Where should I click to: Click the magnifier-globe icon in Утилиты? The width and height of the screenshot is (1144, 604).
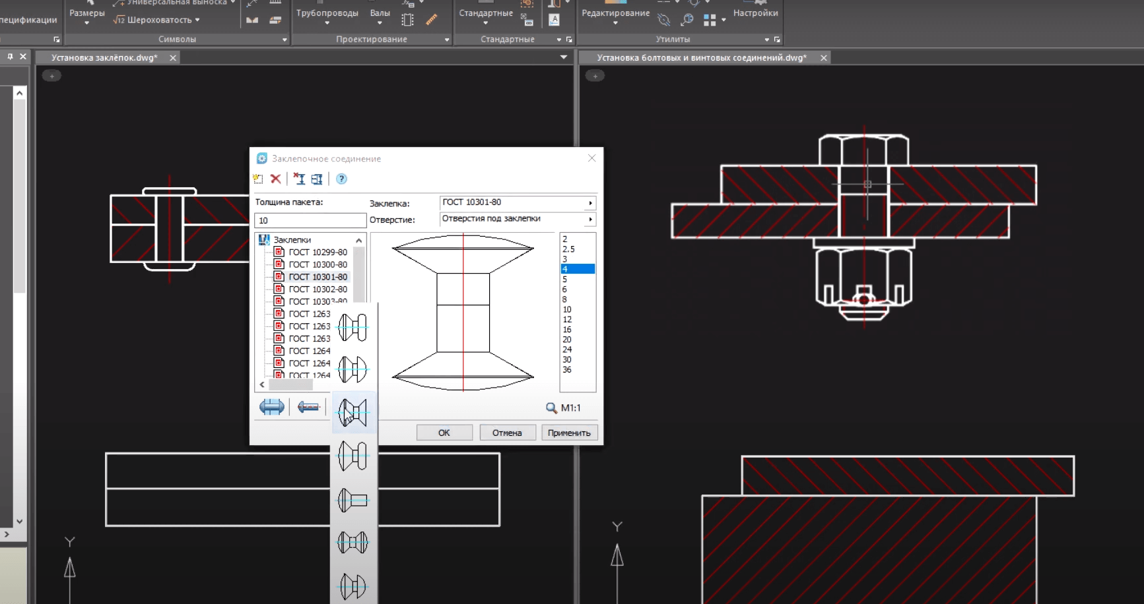click(x=687, y=20)
